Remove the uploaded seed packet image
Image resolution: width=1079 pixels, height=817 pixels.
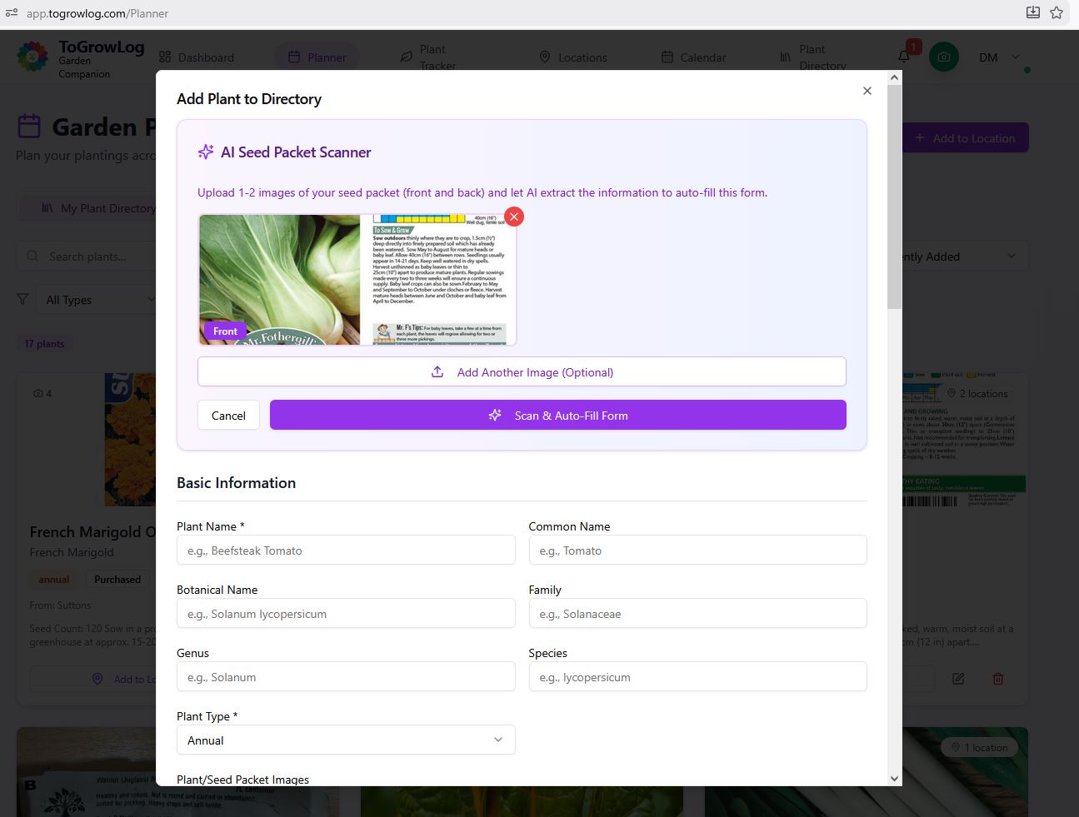(x=514, y=217)
